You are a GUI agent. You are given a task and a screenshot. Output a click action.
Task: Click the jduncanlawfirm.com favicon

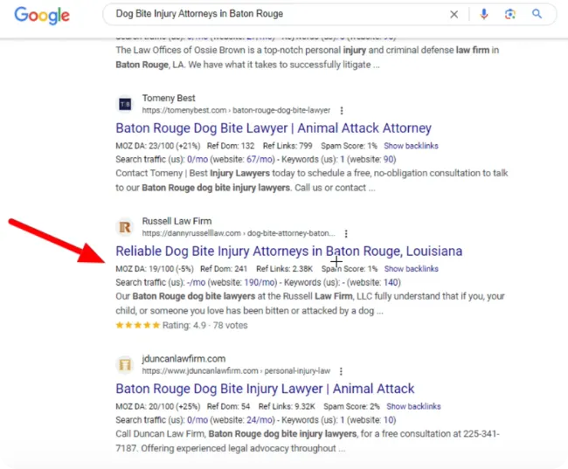click(x=125, y=364)
